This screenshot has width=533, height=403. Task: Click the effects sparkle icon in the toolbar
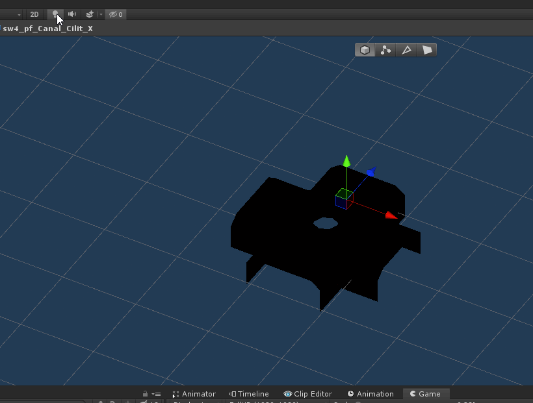click(x=88, y=14)
